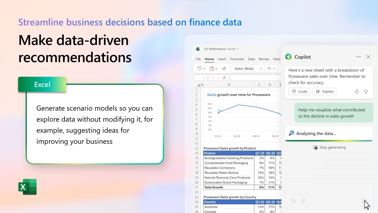Click the user message about sales decline
Viewport: 378px width, 213px height.
[334, 113]
